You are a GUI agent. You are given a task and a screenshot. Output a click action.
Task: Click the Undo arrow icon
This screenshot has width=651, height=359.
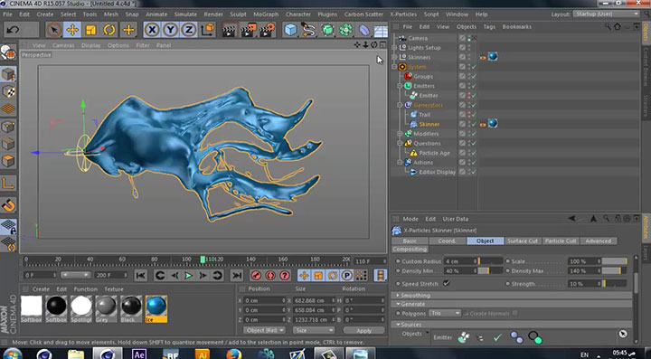[13, 30]
